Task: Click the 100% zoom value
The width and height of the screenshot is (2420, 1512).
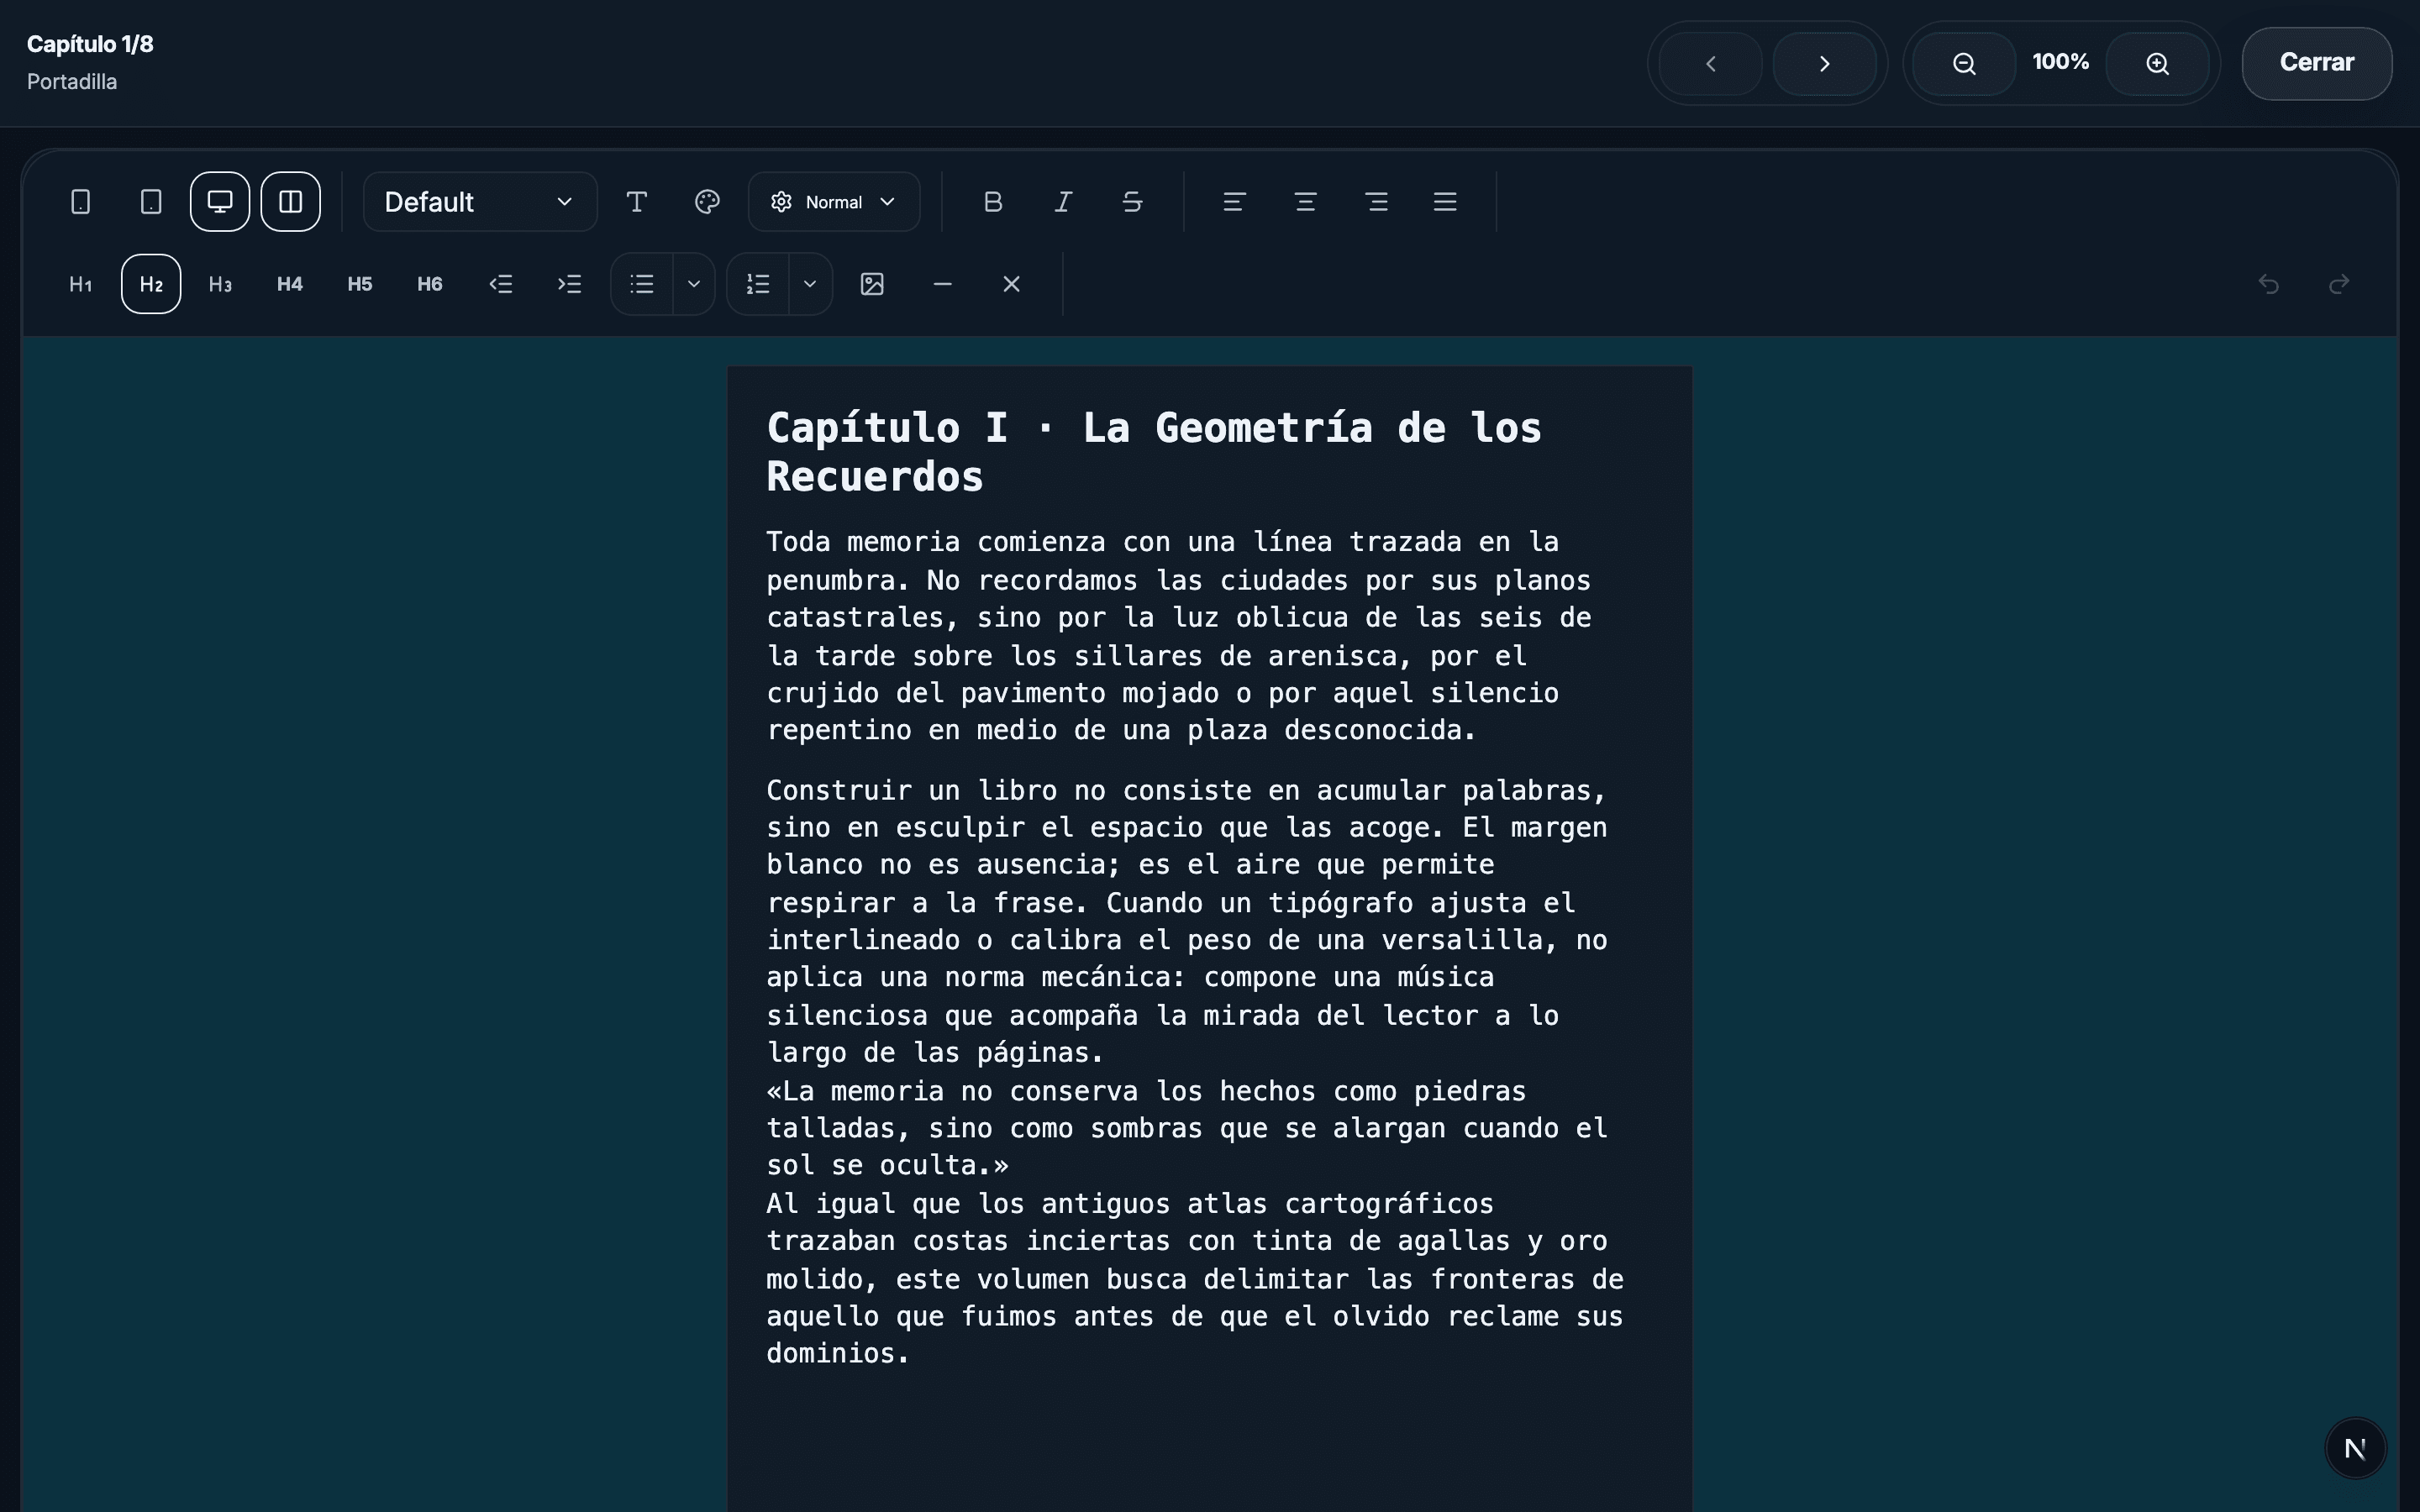Action: coord(2061,62)
